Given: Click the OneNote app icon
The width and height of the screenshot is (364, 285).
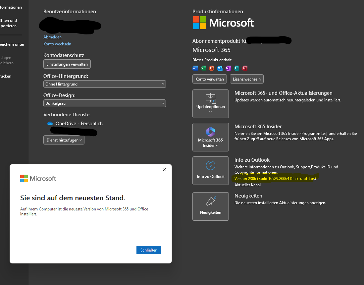Looking at the screenshot, I should coord(228,68).
